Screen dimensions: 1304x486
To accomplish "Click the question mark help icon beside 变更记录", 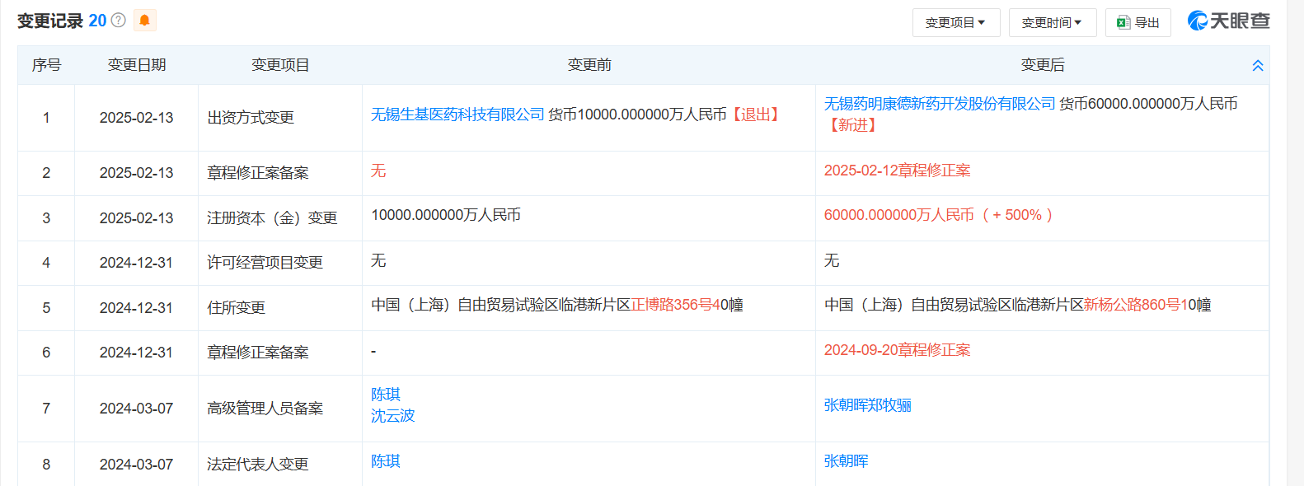I will [x=118, y=21].
